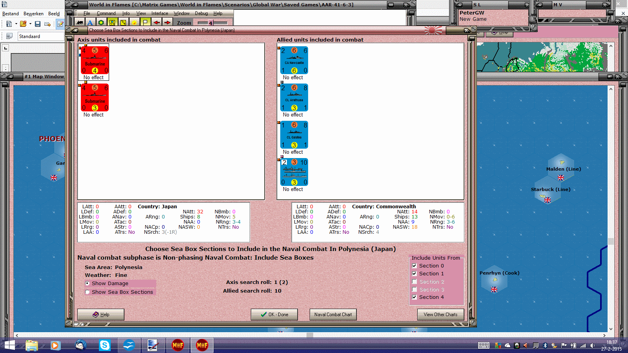Select the CL Galatea unit counter
This screenshot has width=628, height=353.
[x=294, y=135]
